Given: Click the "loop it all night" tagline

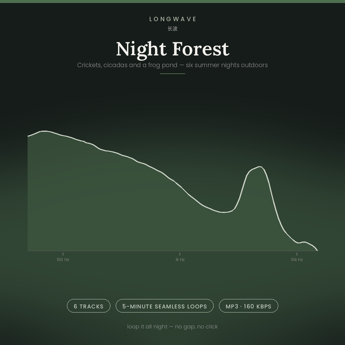Looking at the screenshot, I should coord(172,327).
